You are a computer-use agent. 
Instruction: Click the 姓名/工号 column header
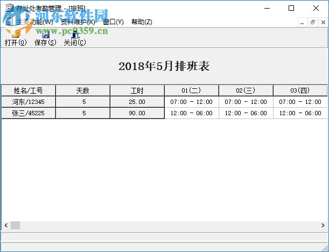click(29, 90)
